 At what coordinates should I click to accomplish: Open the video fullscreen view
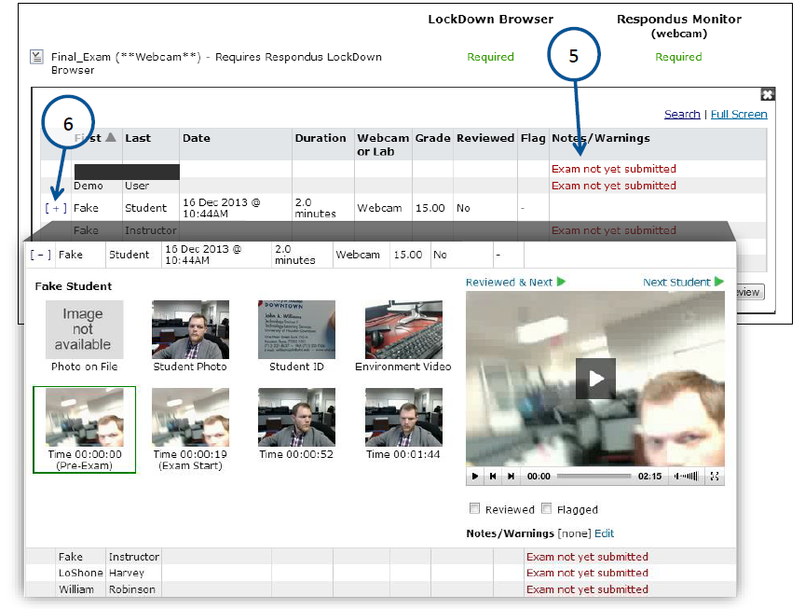coord(715,476)
